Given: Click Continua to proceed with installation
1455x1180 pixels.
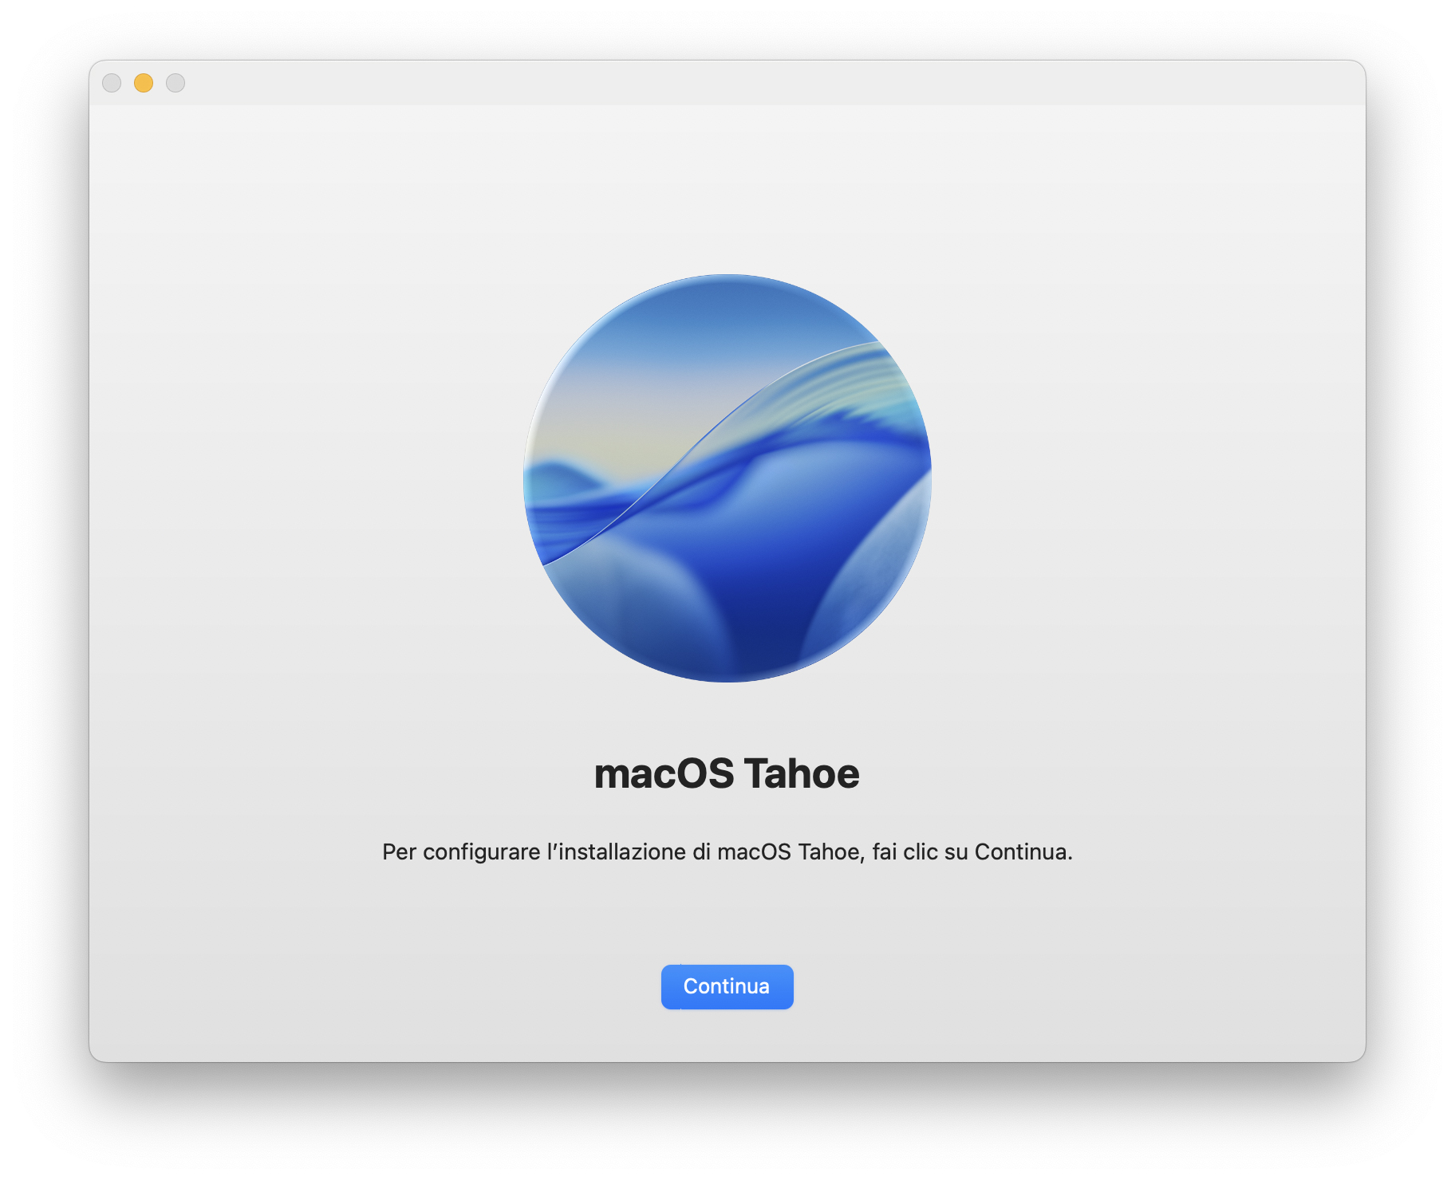Looking at the screenshot, I should (x=727, y=986).
